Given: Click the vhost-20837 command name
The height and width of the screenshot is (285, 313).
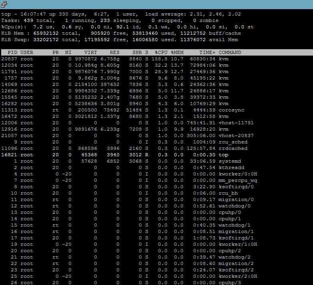Looking at the screenshot, I should pos(236,136).
